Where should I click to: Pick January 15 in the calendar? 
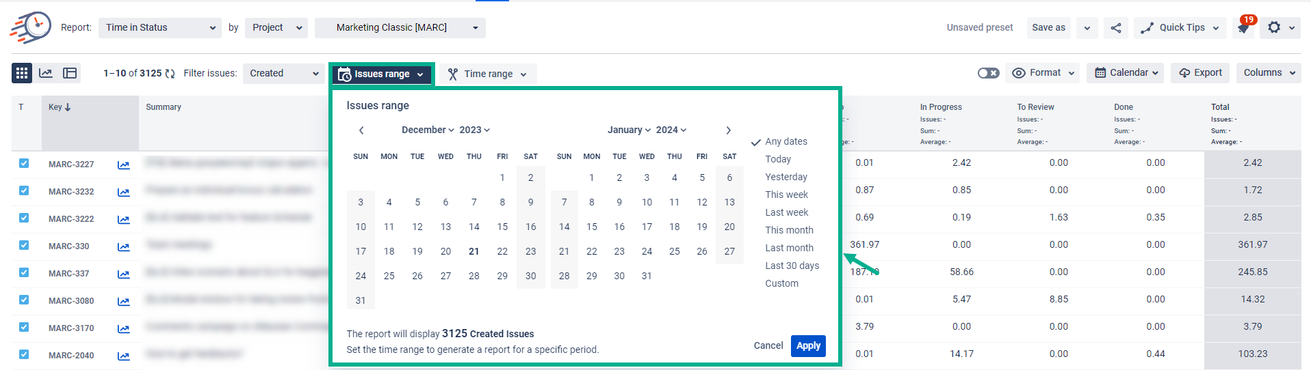pos(592,227)
